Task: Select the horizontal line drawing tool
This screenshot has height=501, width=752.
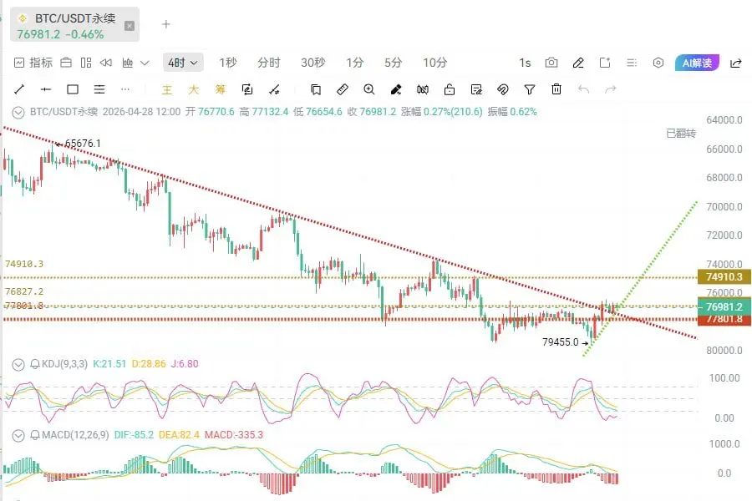Action: (x=46, y=89)
